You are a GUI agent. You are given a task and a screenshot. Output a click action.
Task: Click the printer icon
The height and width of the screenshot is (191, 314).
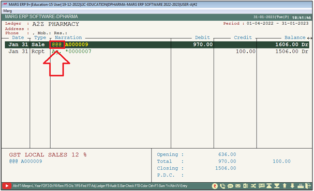click(x=301, y=186)
